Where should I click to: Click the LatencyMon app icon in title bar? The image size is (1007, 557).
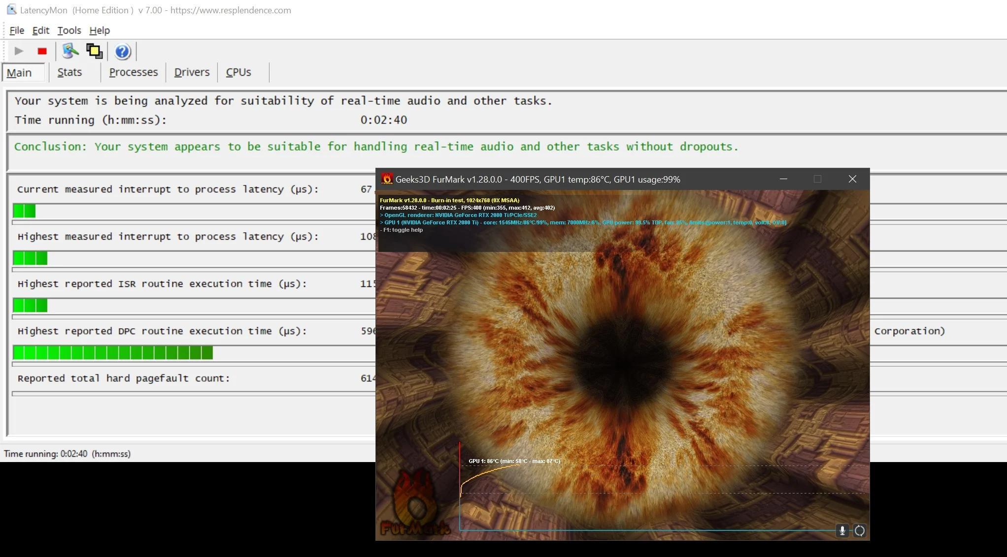pos(11,9)
